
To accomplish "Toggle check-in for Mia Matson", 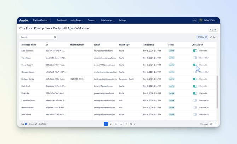I will point(195,58).
